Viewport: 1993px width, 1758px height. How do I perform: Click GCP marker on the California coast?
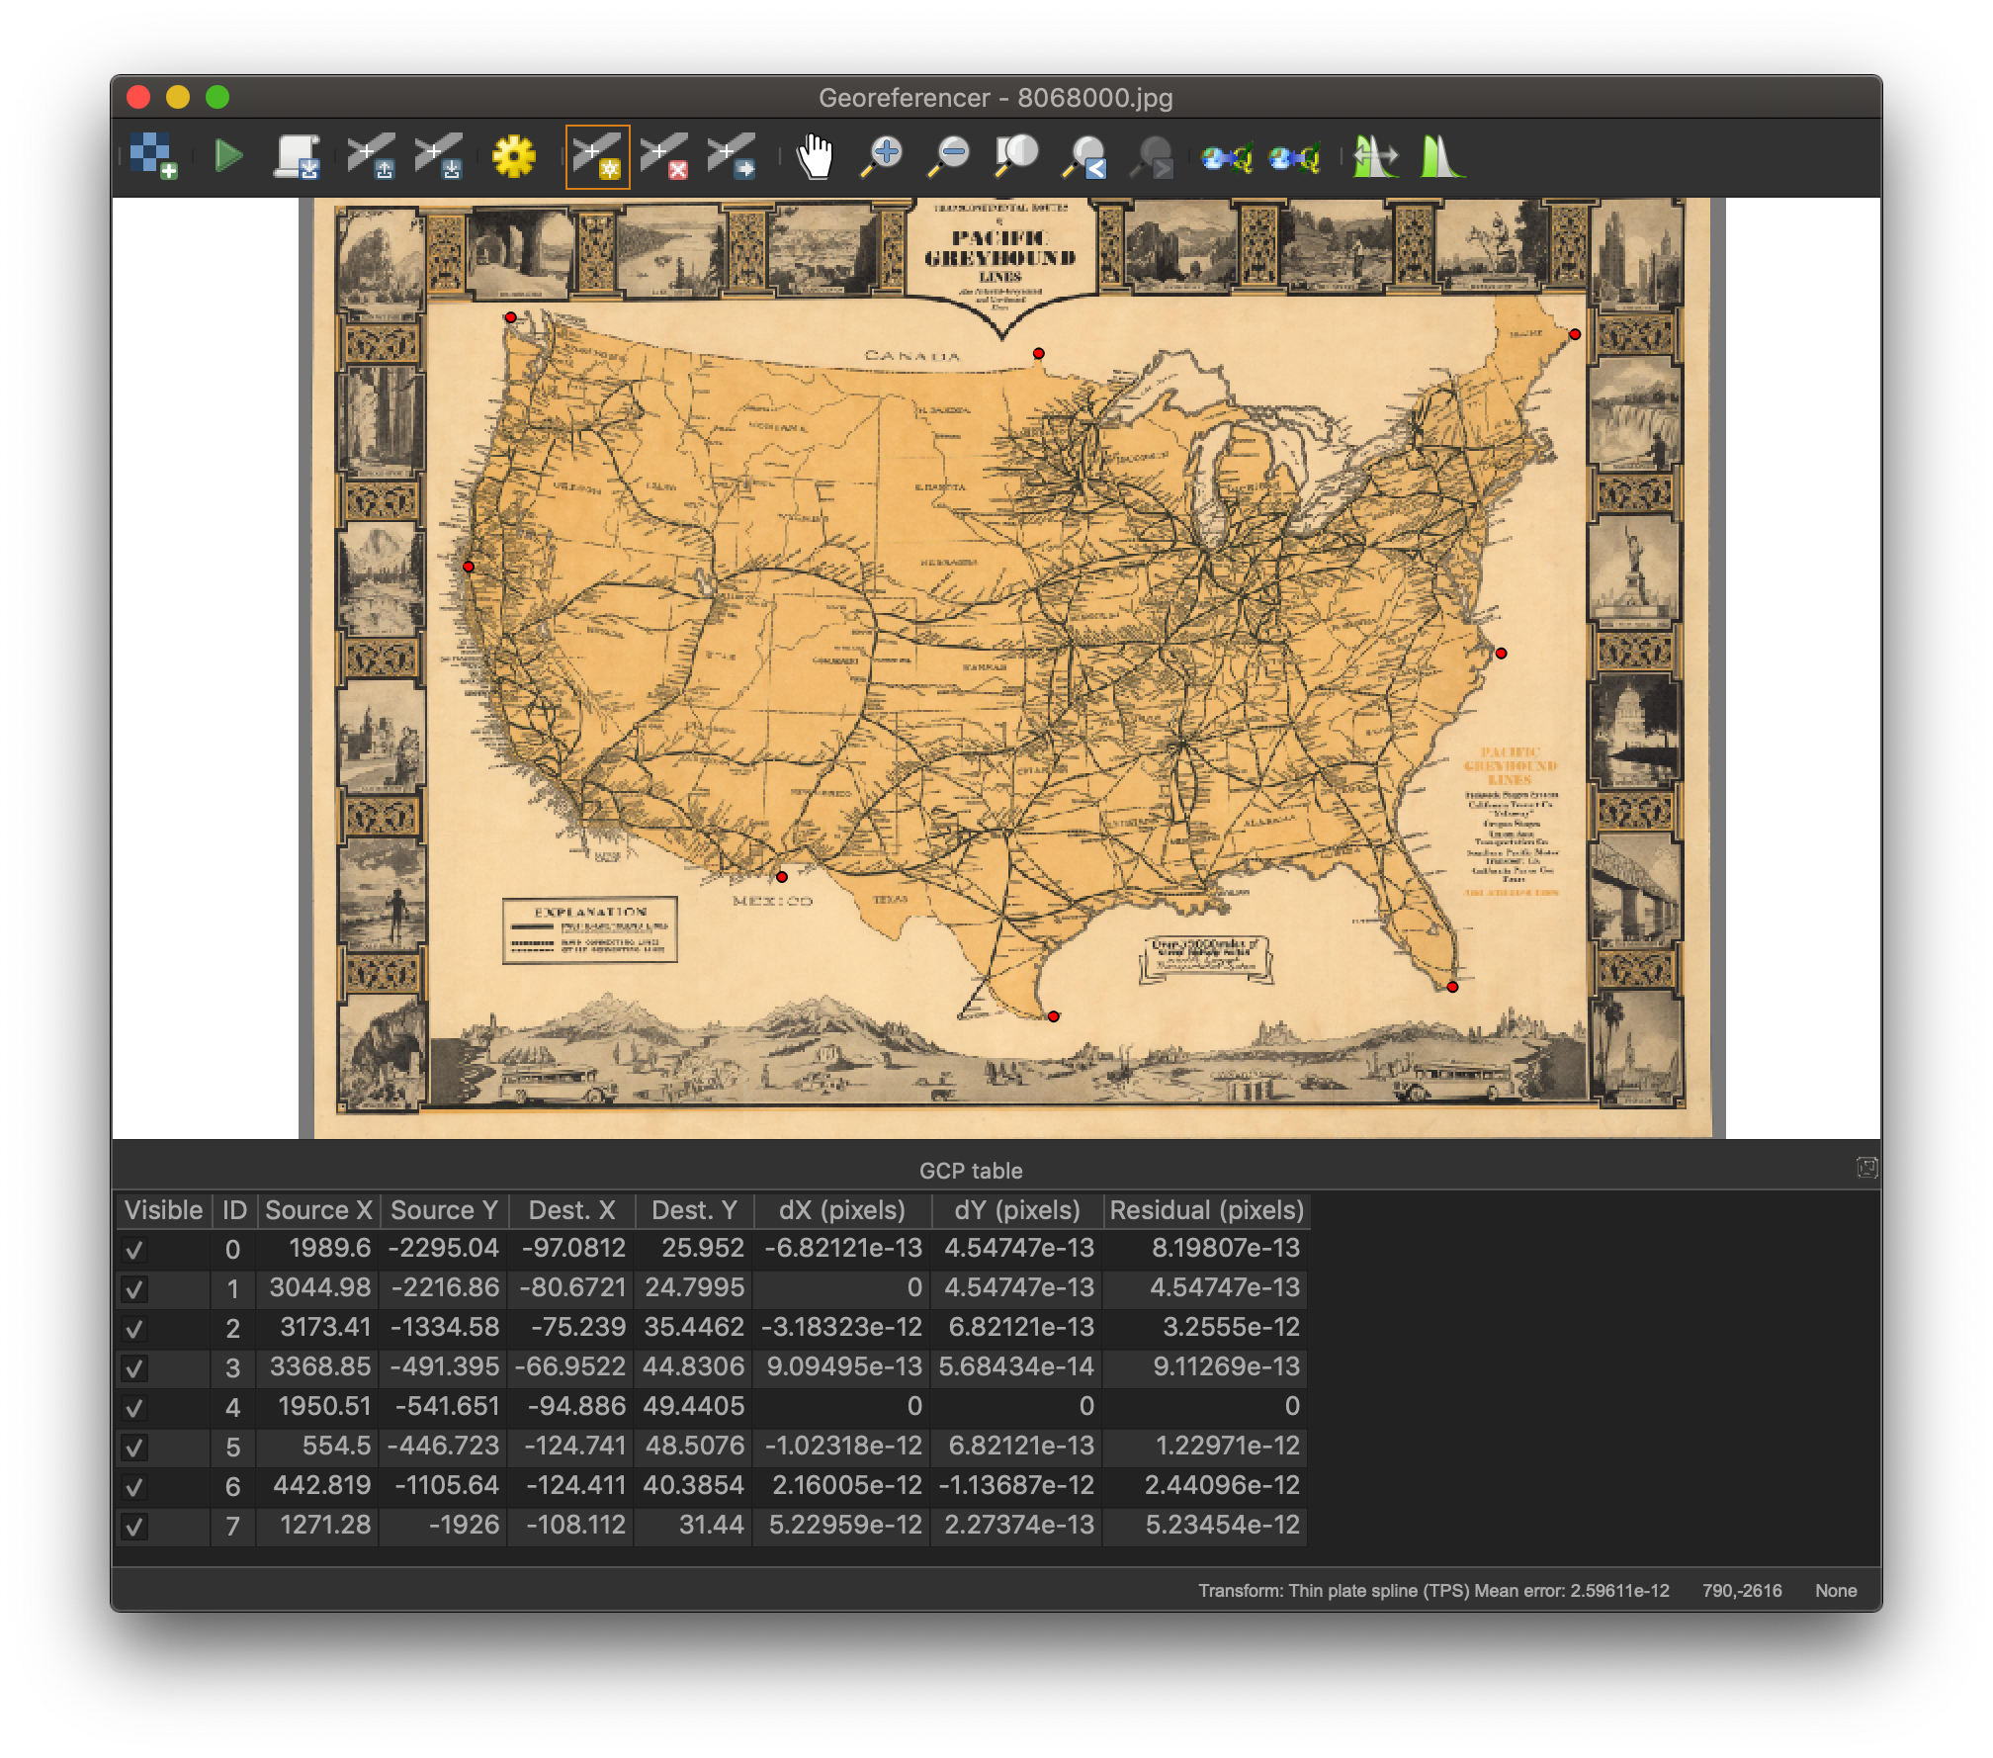pos(469,567)
